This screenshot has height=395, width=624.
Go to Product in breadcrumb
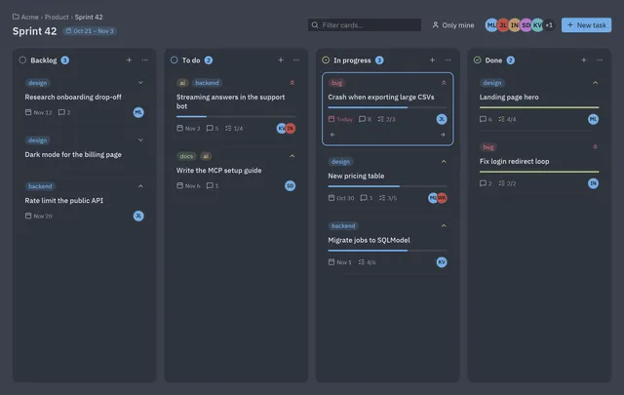57,17
